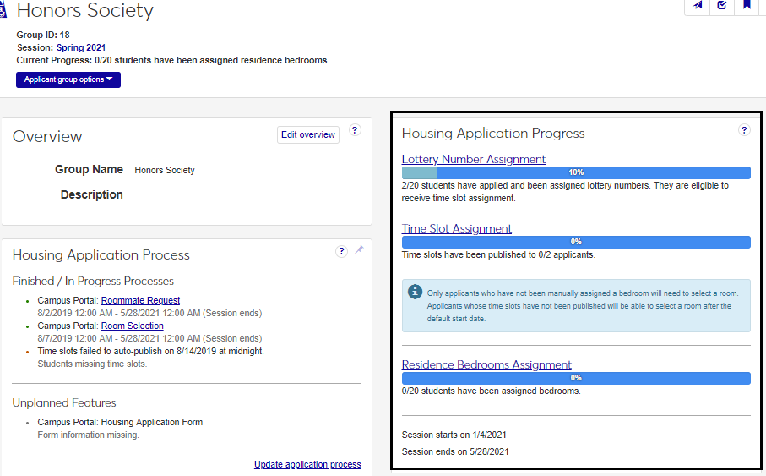766x476 pixels.
Task: Open the Time Slot Assignment link
Action: point(456,228)
